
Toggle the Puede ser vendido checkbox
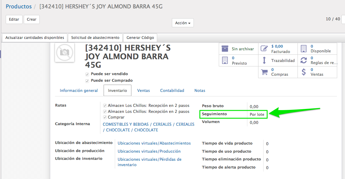(x=87, y=74)
